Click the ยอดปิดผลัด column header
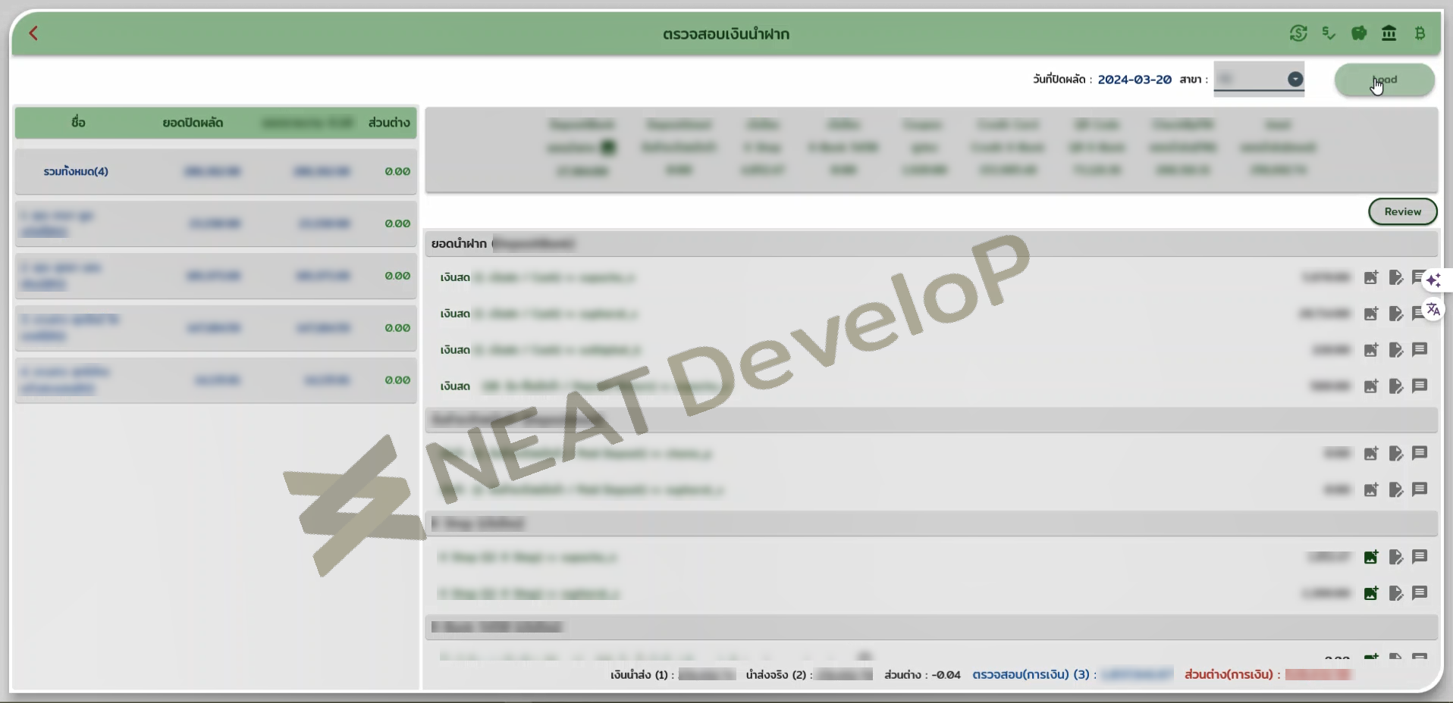This screenshot has width=1453, height=703. (x=193, y=123)
